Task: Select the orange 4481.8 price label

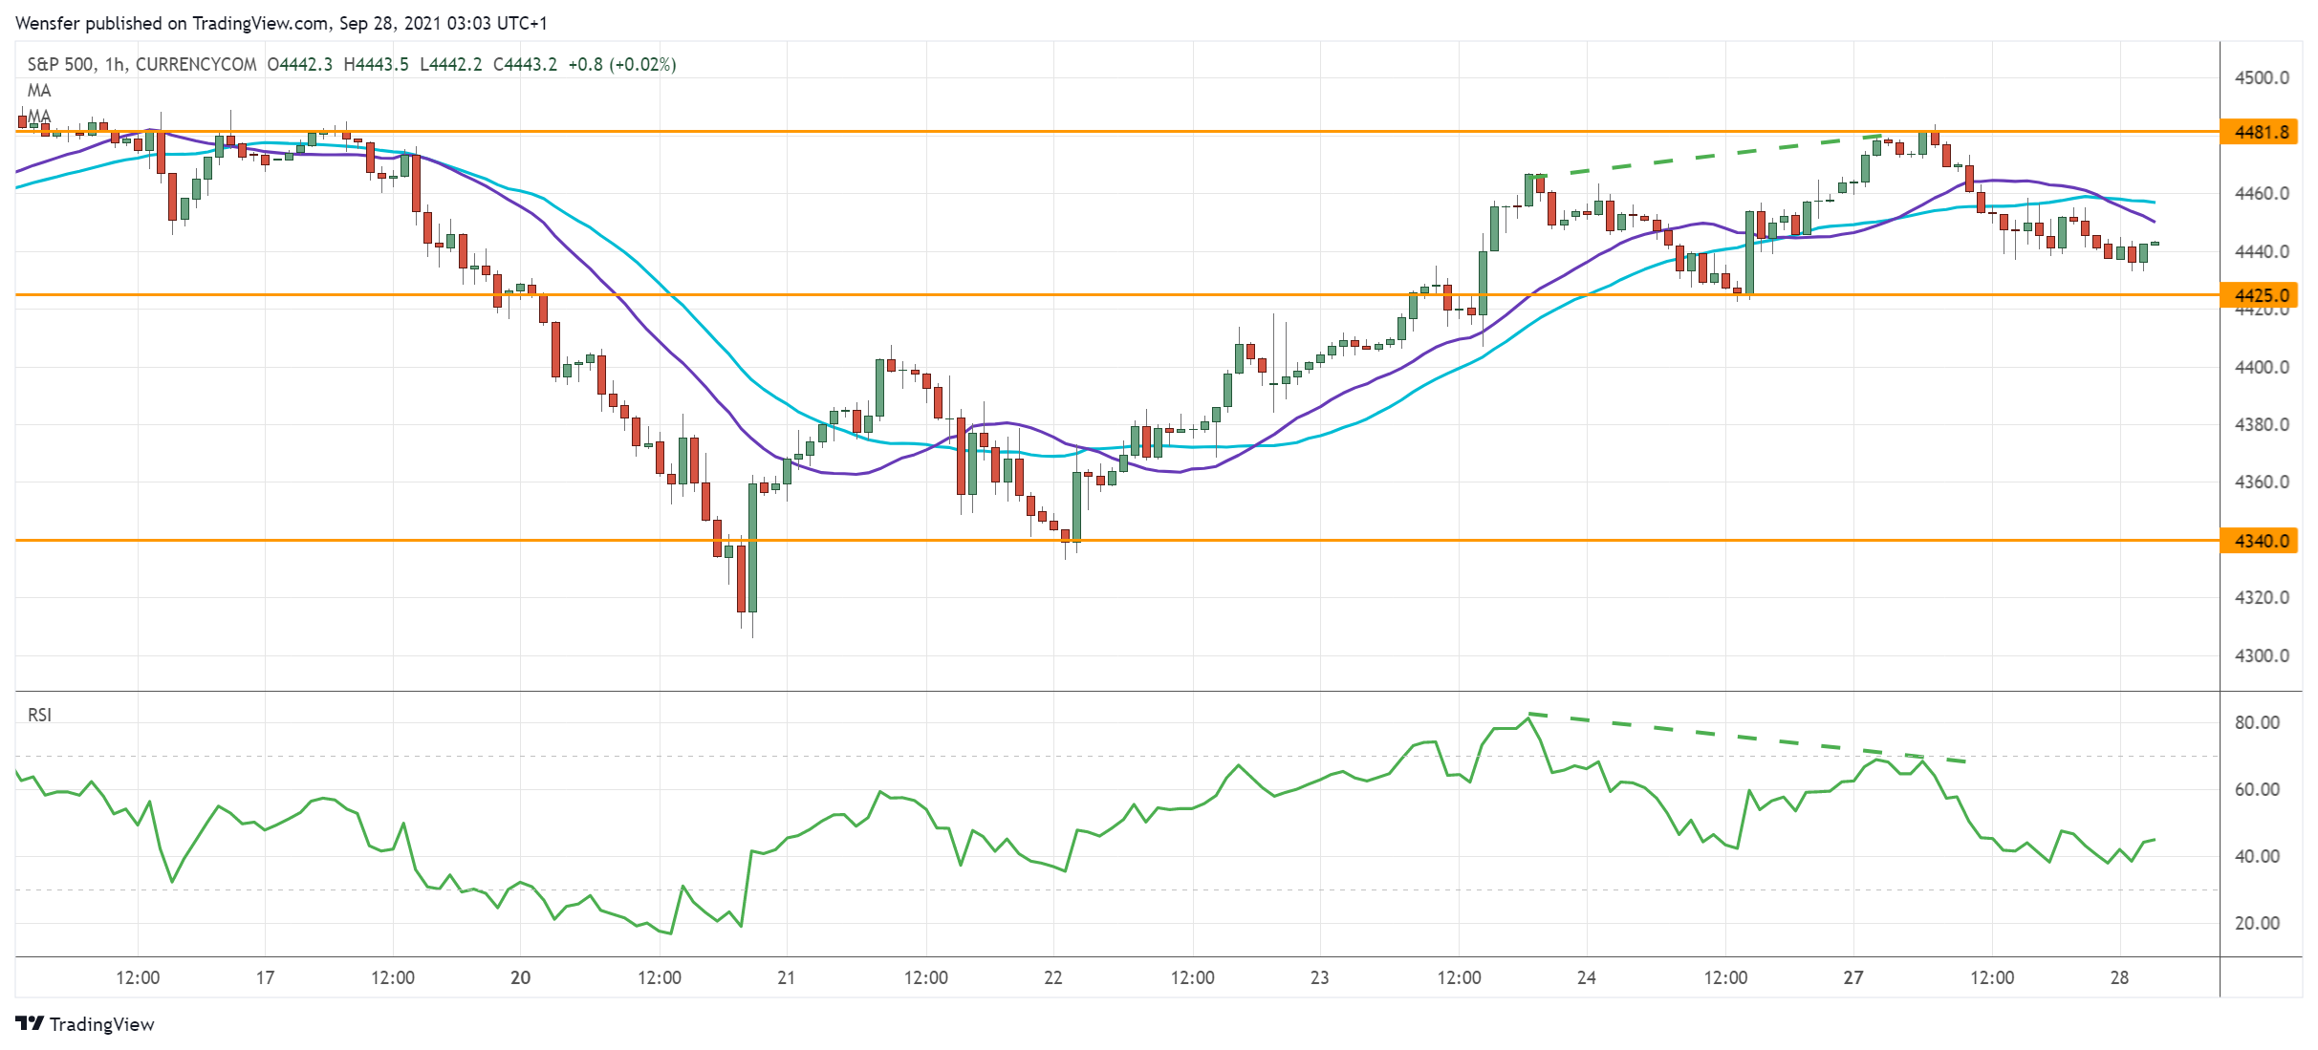Action: click(x=2261, y=132)
